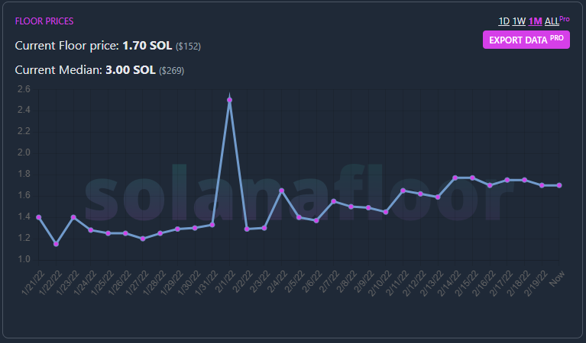This screenshot has width=586, height=343.
Task: Click the '1.70 SOL' floor price value
Action: pyautogui.click(x=147, y=46)
